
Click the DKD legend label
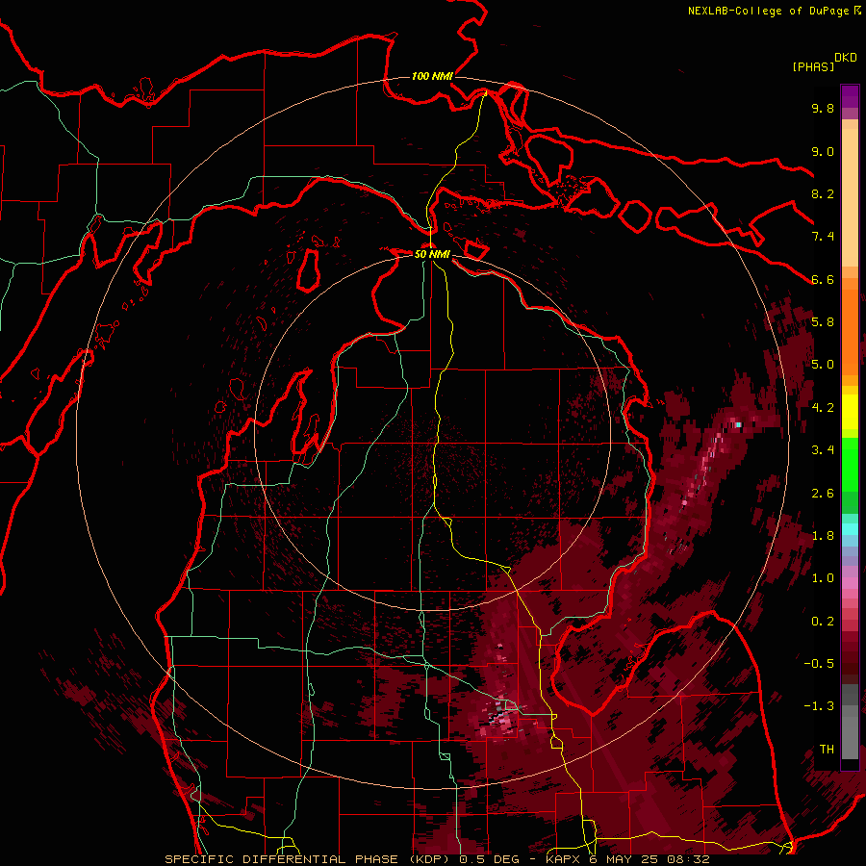point(846,58)
